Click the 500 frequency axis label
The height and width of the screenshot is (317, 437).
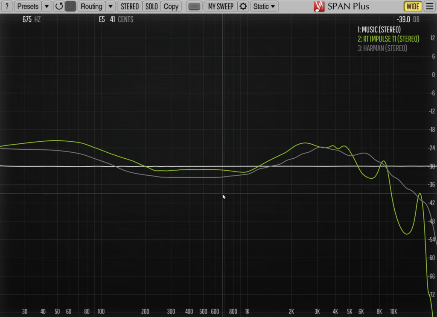click(x=203, y=311)
